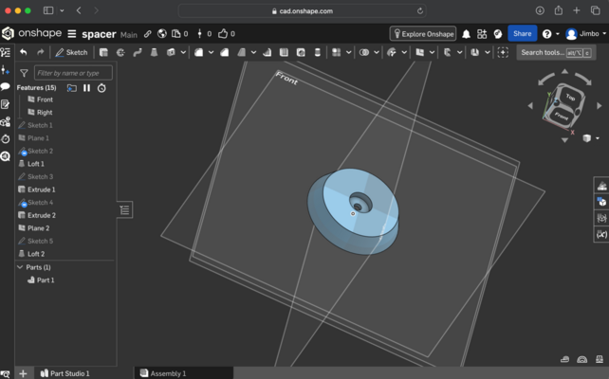
Task: Click the Filter by name or type field
Action: pos(73,73)
